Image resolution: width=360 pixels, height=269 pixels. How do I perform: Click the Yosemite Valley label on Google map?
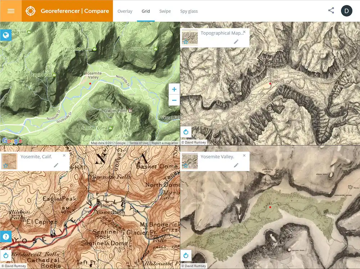click(x=93, y=75)
